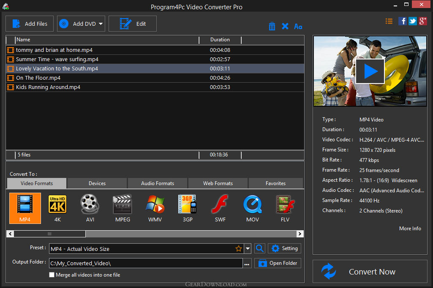Click the format list horizontal scrollbar thumb
Image resolution: width=433 pixels, height=288 pixels.
50,234
